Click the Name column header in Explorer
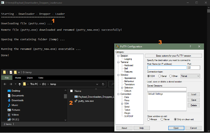Viewport: 210px width, 133px height. [x=78, y=91]
